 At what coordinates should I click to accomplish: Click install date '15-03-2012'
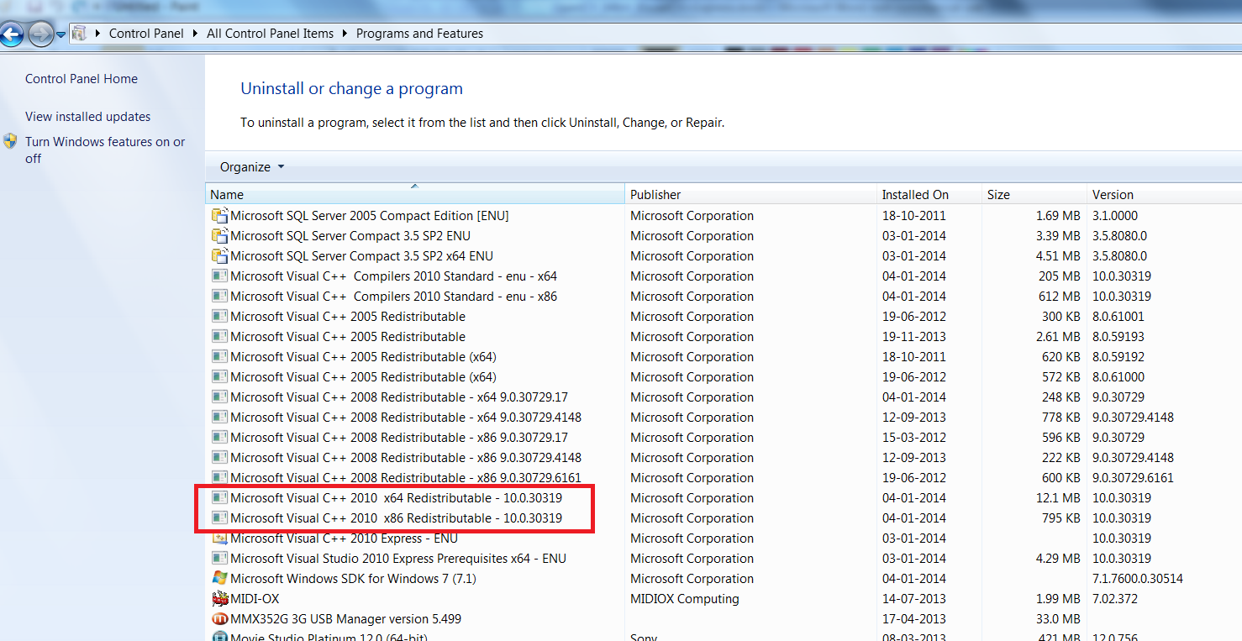(914, 438)
